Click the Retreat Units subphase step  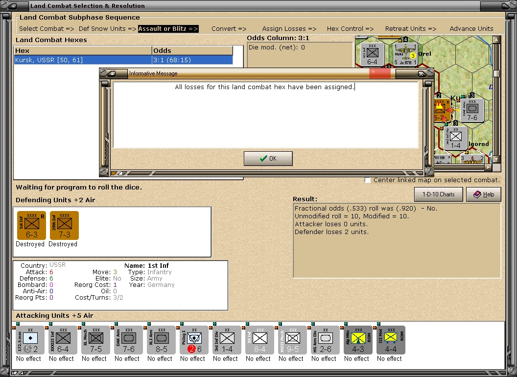pyautogui.click(x=411, y=29)
